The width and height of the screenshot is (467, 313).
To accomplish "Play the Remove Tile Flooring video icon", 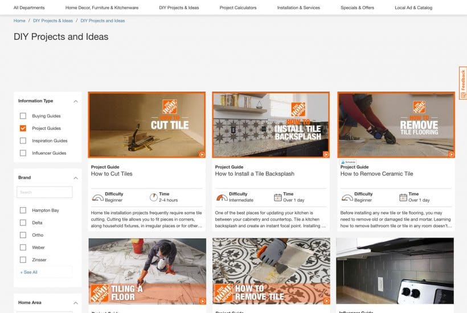I will coord(451,154).
